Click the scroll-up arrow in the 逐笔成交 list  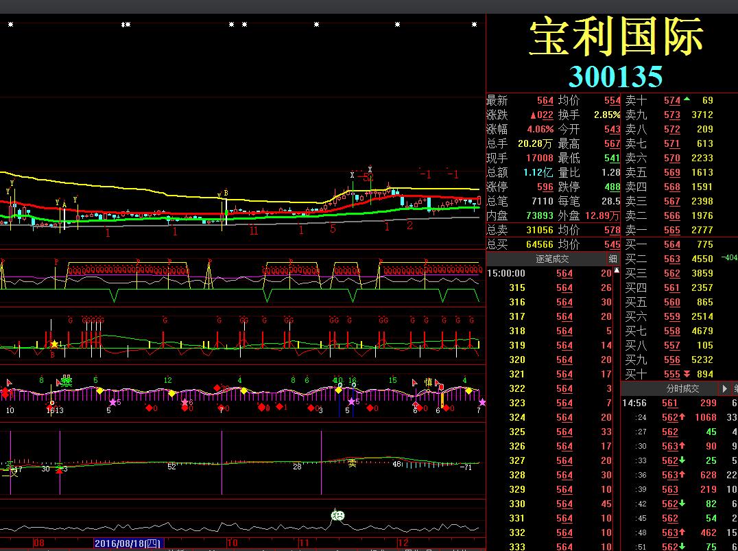click(617, 270)
